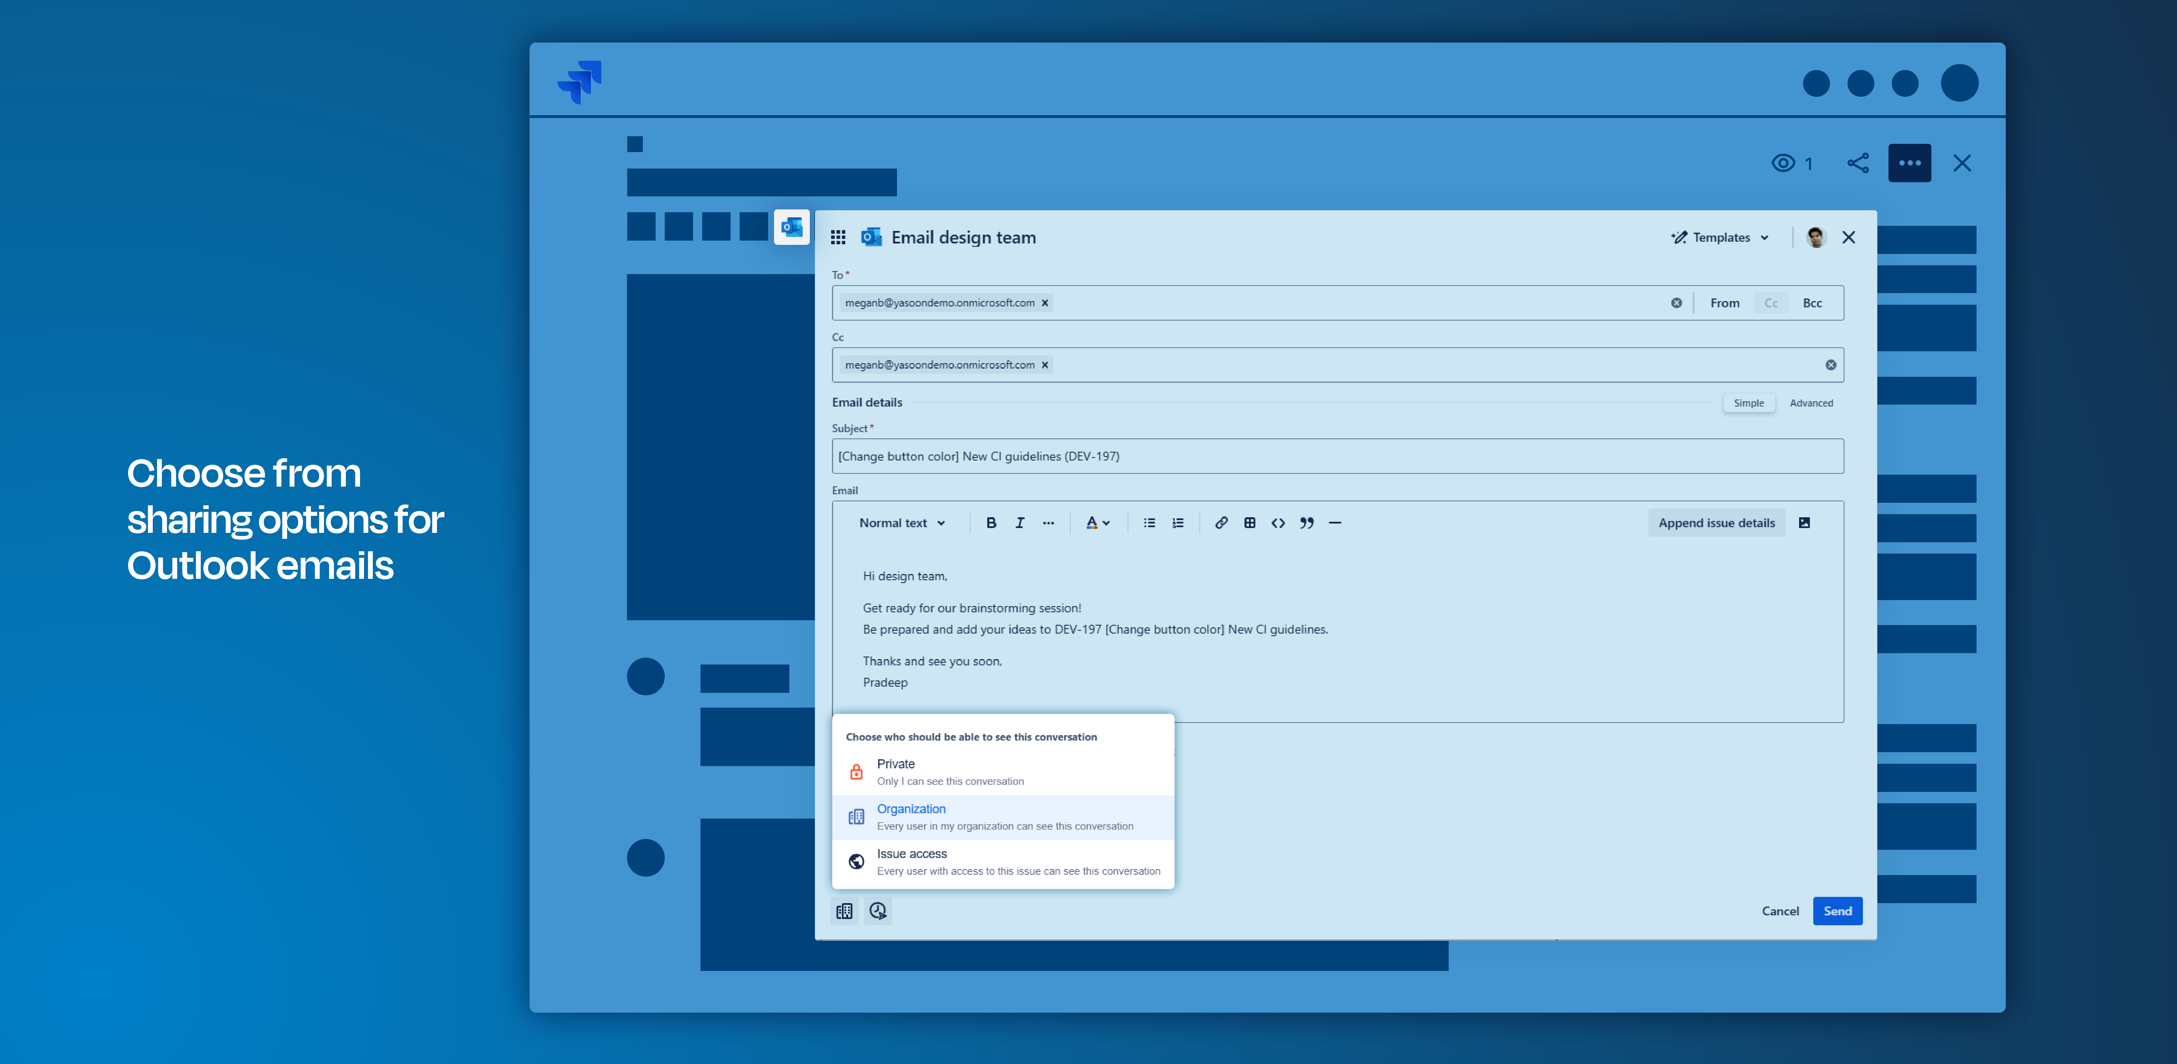Switch email details to Simple view
2177x1064 pixels.
[x=1749, y=403]
